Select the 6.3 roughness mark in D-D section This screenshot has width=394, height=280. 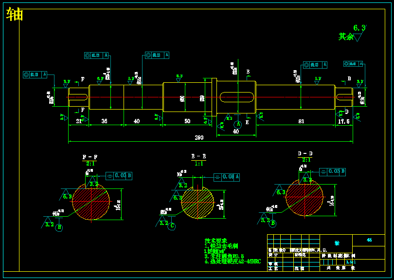click(x=279, y=190)
